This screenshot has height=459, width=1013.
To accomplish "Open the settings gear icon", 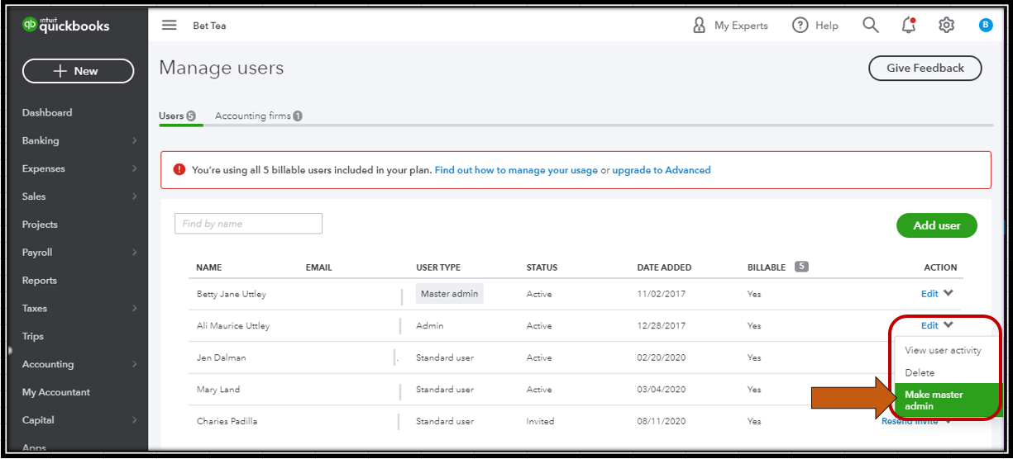I will click(946, 25).
